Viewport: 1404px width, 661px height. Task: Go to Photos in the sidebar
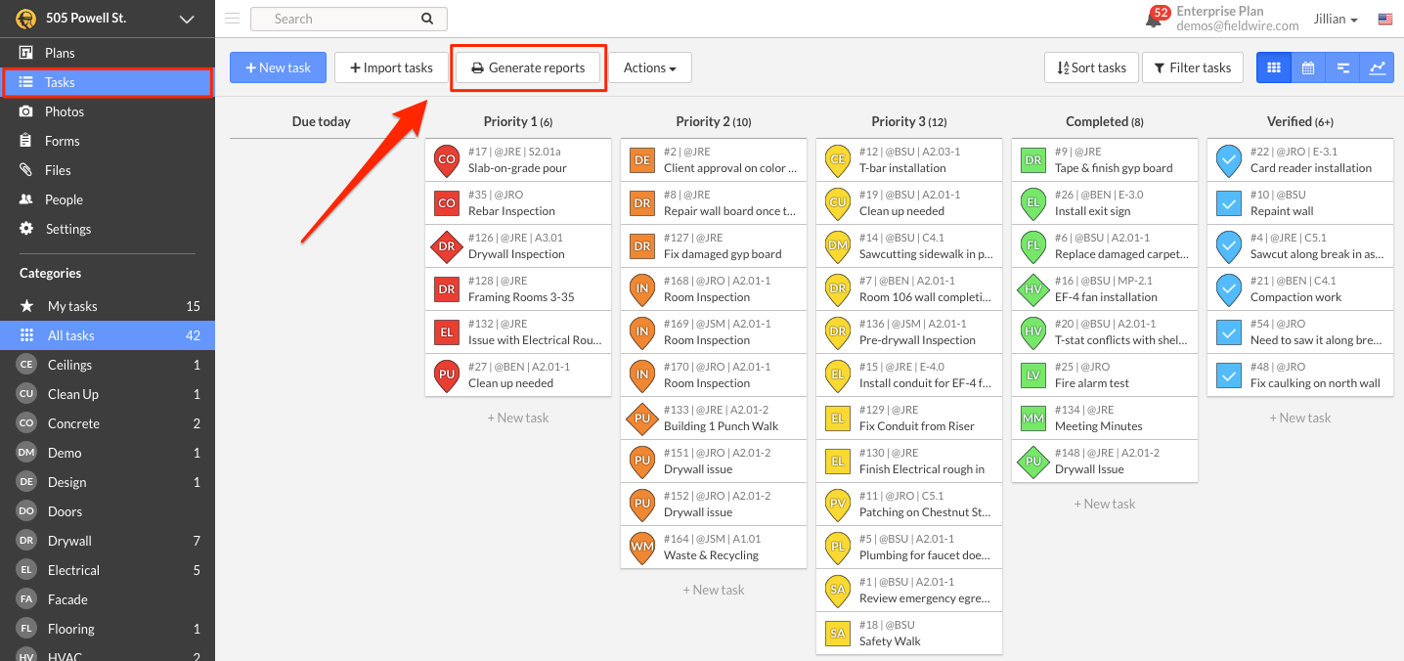tap(65, 111)
